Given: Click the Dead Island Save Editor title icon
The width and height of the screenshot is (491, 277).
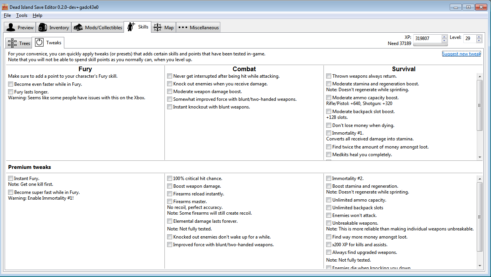Looking at the screenshot, I should [5, 7].
